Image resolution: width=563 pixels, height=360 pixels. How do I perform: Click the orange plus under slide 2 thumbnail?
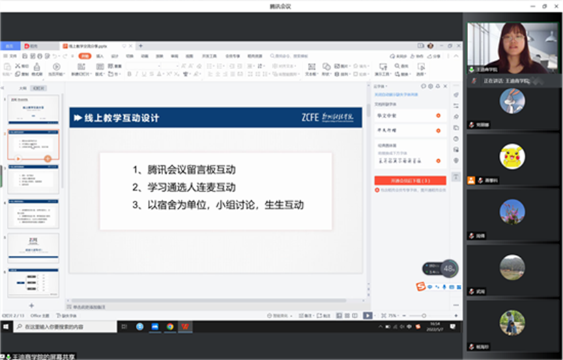coord(47,158)
